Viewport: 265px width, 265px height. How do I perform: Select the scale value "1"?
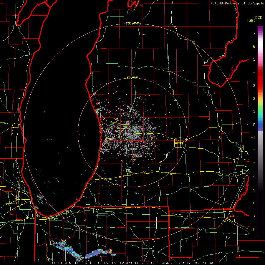254,112
